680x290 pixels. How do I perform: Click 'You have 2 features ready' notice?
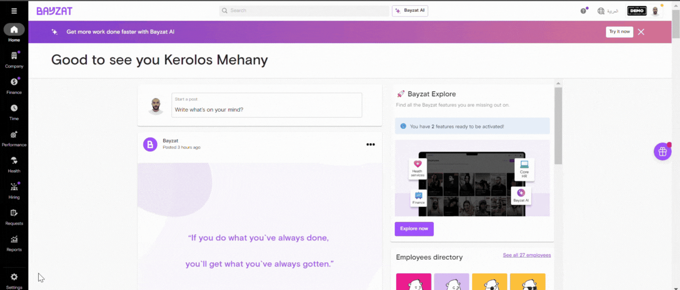point(472,126)
